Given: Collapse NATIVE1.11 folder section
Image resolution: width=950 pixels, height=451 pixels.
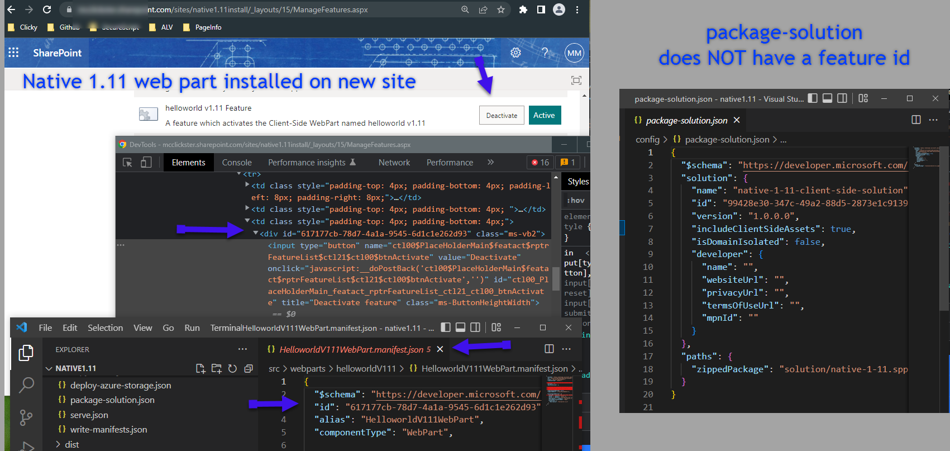Looking at the screenshot, I should (x=49, y=368).
